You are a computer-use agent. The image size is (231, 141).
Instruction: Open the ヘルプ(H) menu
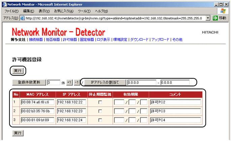[x=102, y=11]
